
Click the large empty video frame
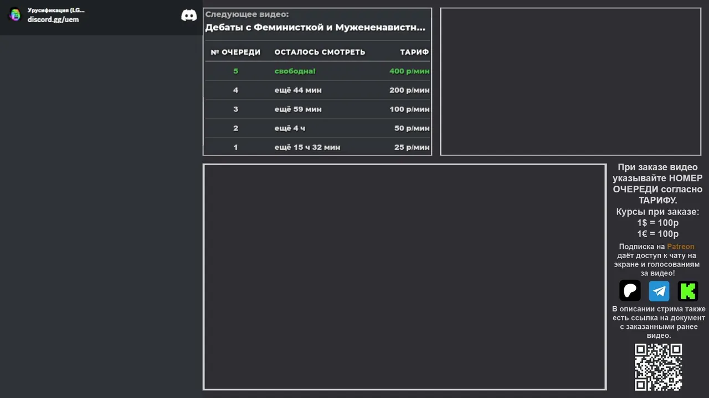tap(404, 277)
